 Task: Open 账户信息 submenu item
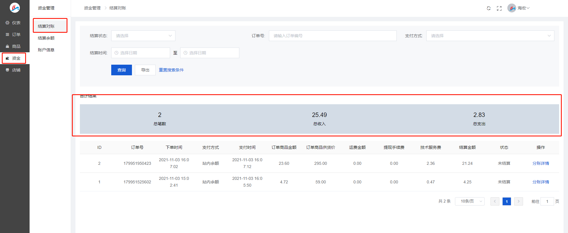(x=50, y=50)
